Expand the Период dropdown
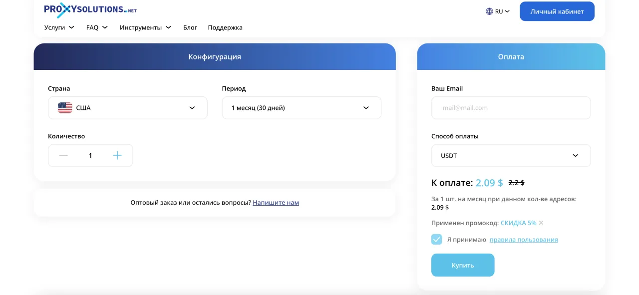Image resolution: width=639 pixels, height=295 pixels. (x=301, y=108)
